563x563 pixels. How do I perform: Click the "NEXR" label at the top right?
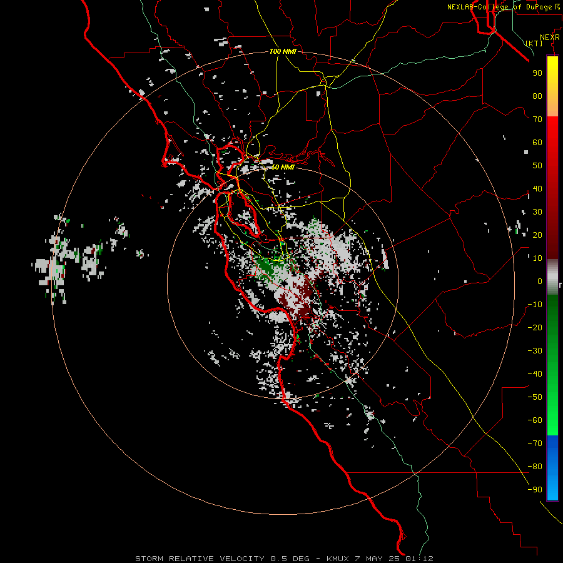550,38
